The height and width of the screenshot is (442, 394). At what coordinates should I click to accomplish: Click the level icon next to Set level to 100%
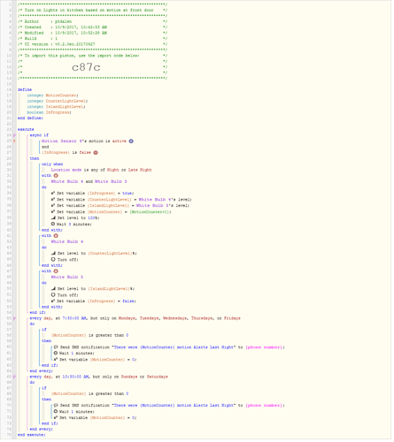pyautogui.click(x=53, y=218)
